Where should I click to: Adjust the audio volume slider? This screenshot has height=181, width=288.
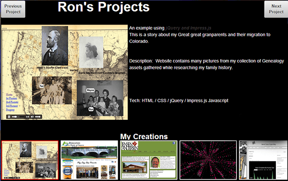point(37,117)
